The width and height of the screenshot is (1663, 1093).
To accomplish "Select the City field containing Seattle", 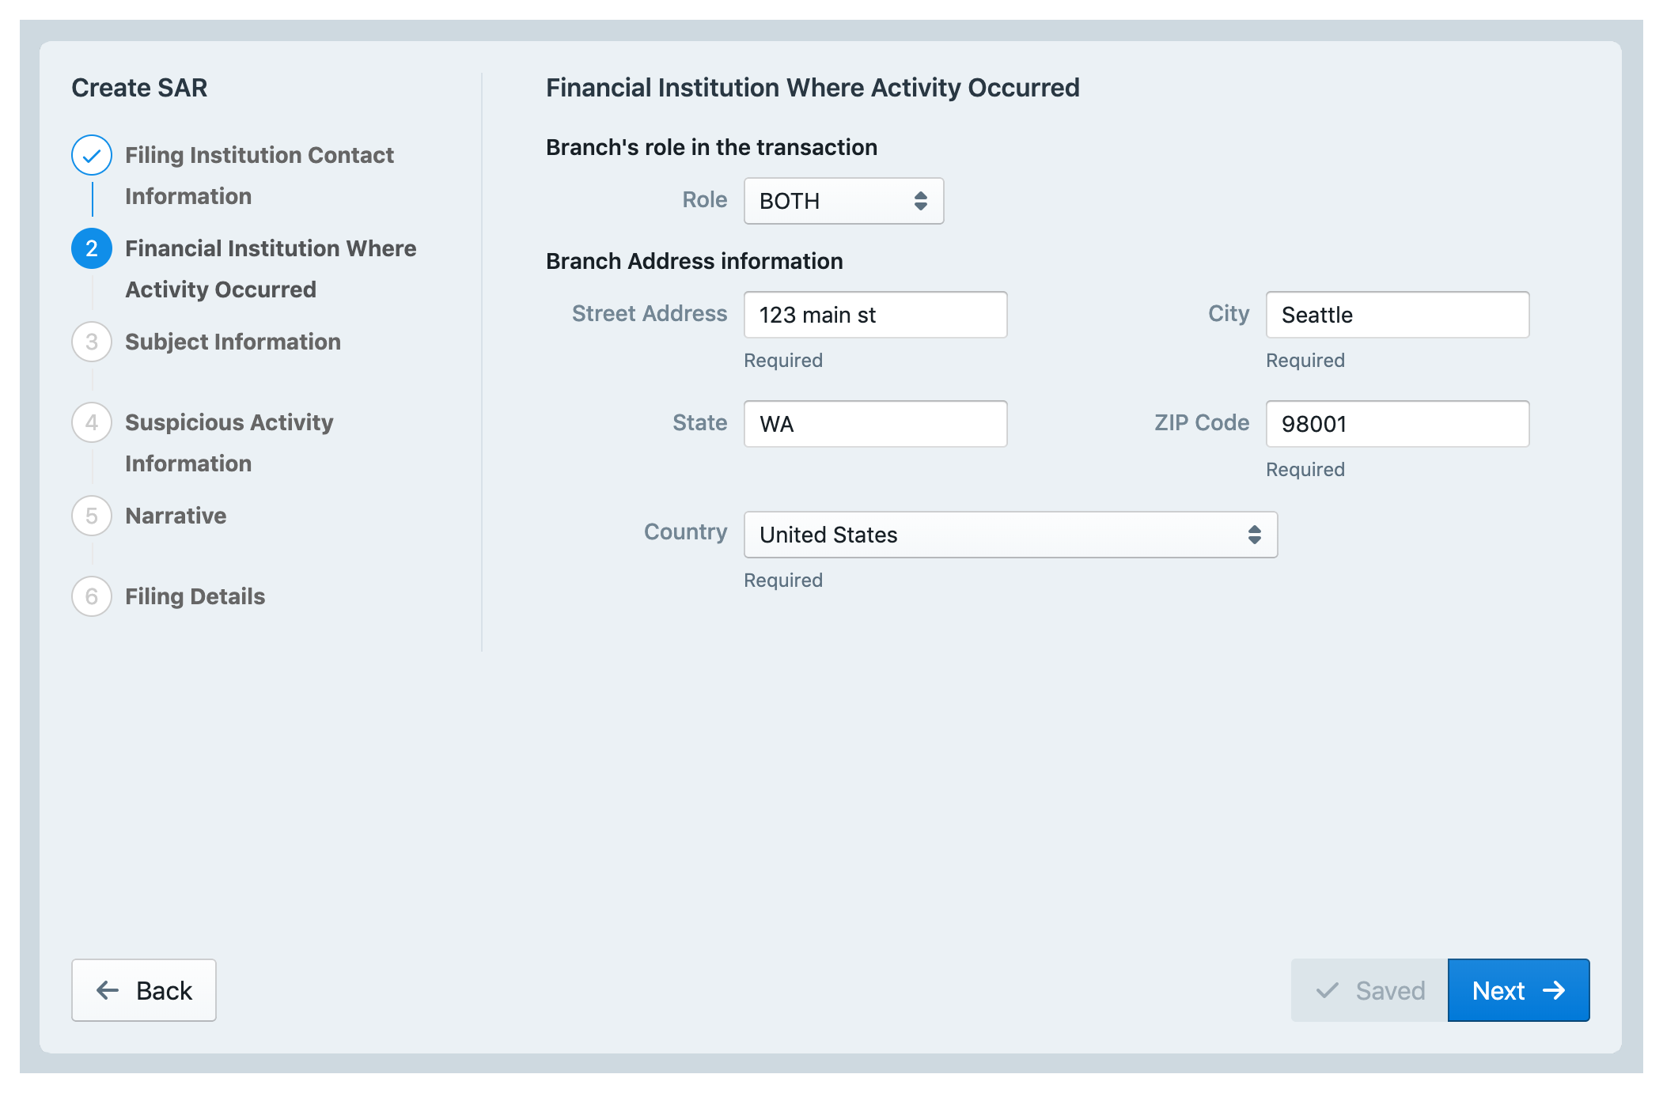I will pos(1396,314).
